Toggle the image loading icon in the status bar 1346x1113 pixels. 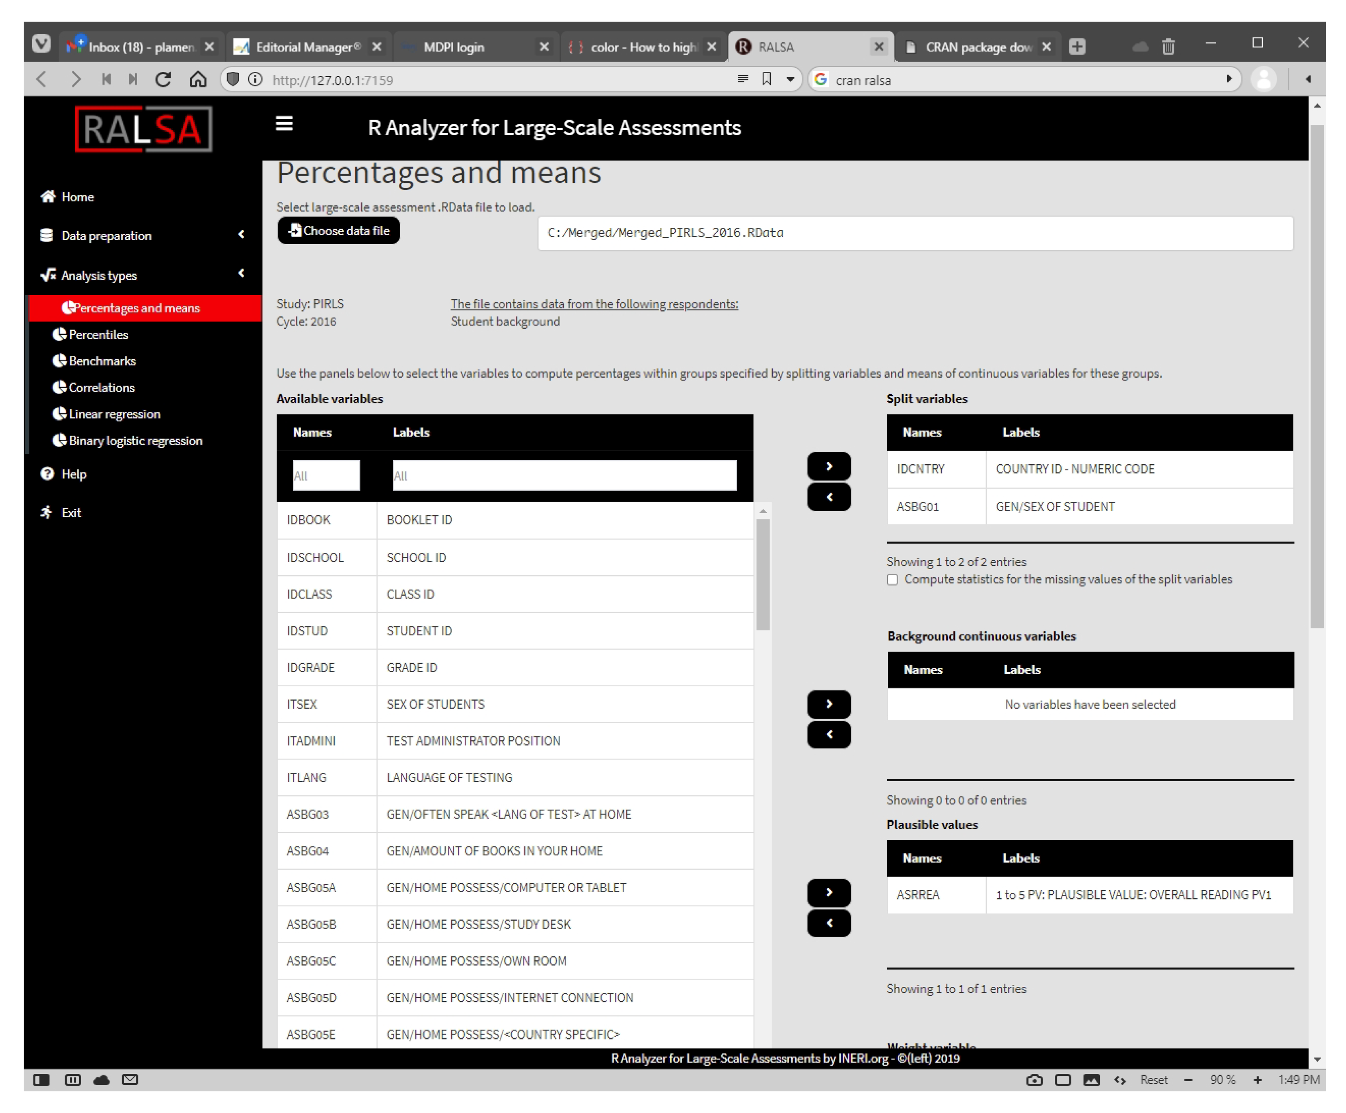(x=1091, y=1080)
